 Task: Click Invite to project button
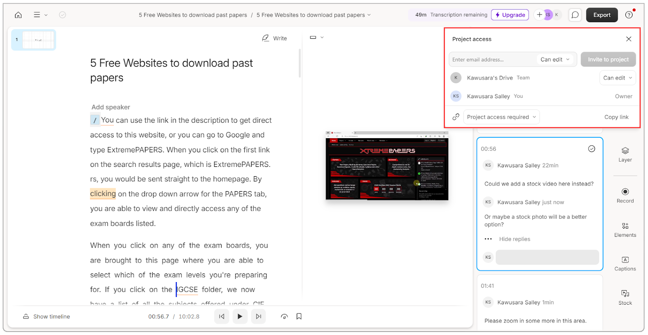(608, 59)
